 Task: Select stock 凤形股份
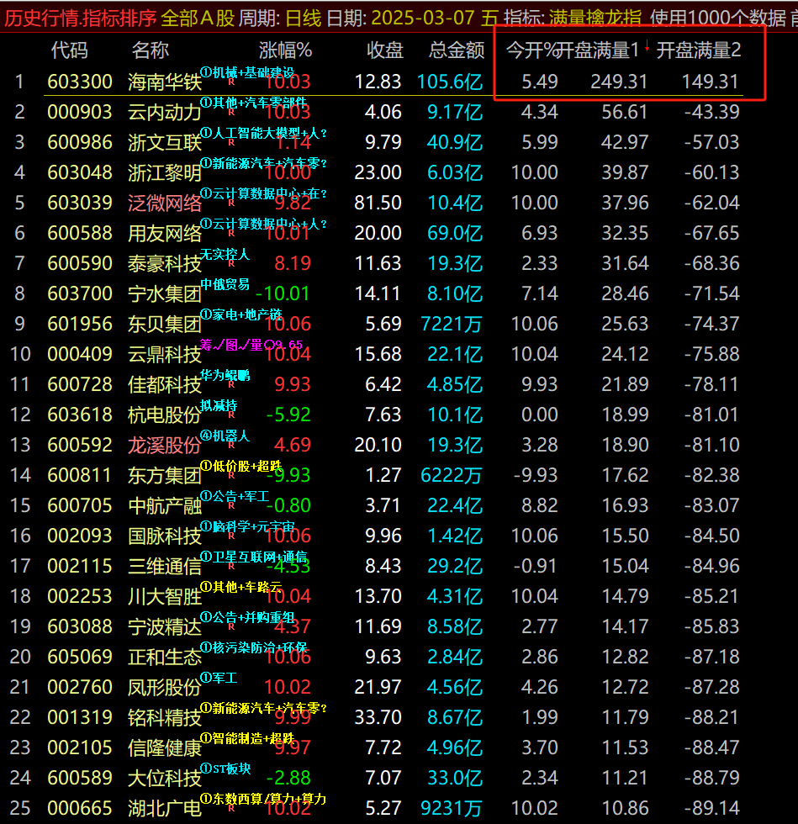[165, 688]
